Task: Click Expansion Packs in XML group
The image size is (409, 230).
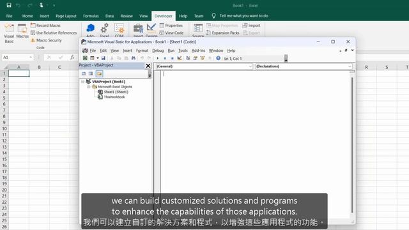Action: [x=223, y=33]
